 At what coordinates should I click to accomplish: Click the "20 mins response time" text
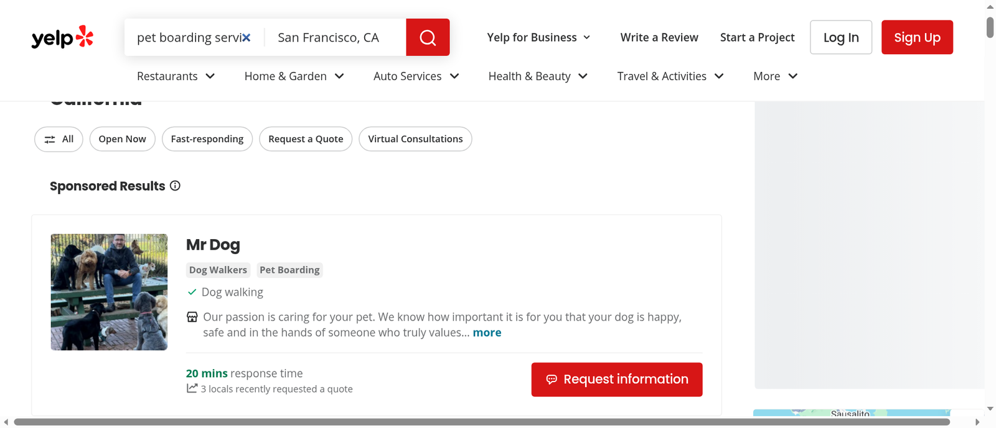(244, 373)
